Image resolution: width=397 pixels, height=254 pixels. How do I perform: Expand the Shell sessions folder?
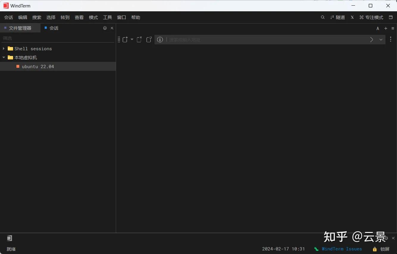(x=4, y=48)
